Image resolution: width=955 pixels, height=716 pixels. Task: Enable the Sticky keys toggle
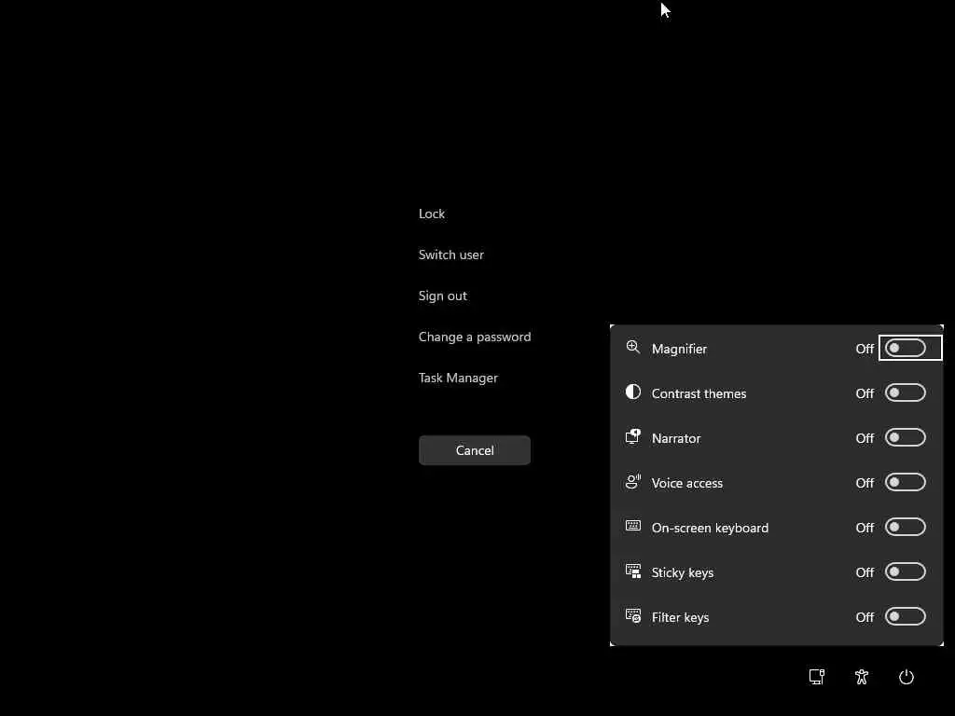point(906,571)
